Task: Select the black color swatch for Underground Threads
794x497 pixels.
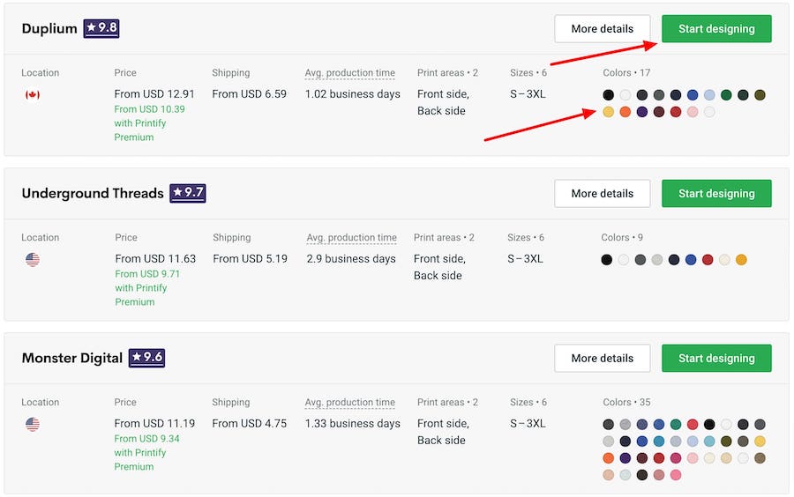Action: coord(607,260)
